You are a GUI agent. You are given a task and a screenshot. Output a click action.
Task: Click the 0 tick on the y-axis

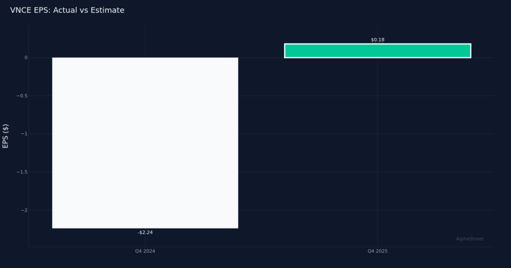point(25,58)
